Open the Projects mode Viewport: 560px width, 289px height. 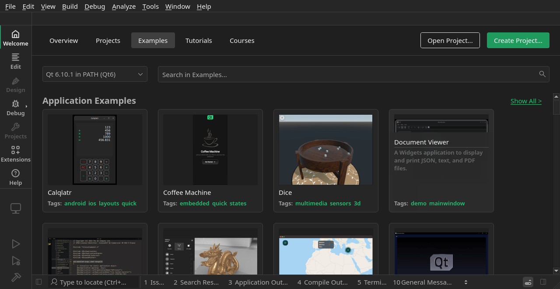tap(16, 130)
